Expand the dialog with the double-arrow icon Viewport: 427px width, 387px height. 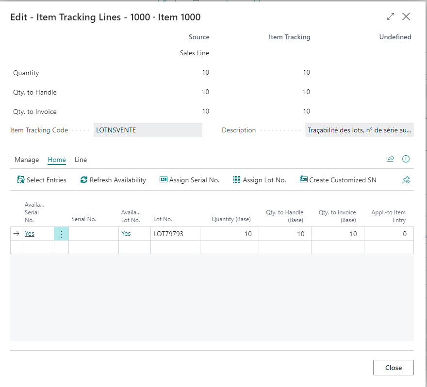point(391,16)
